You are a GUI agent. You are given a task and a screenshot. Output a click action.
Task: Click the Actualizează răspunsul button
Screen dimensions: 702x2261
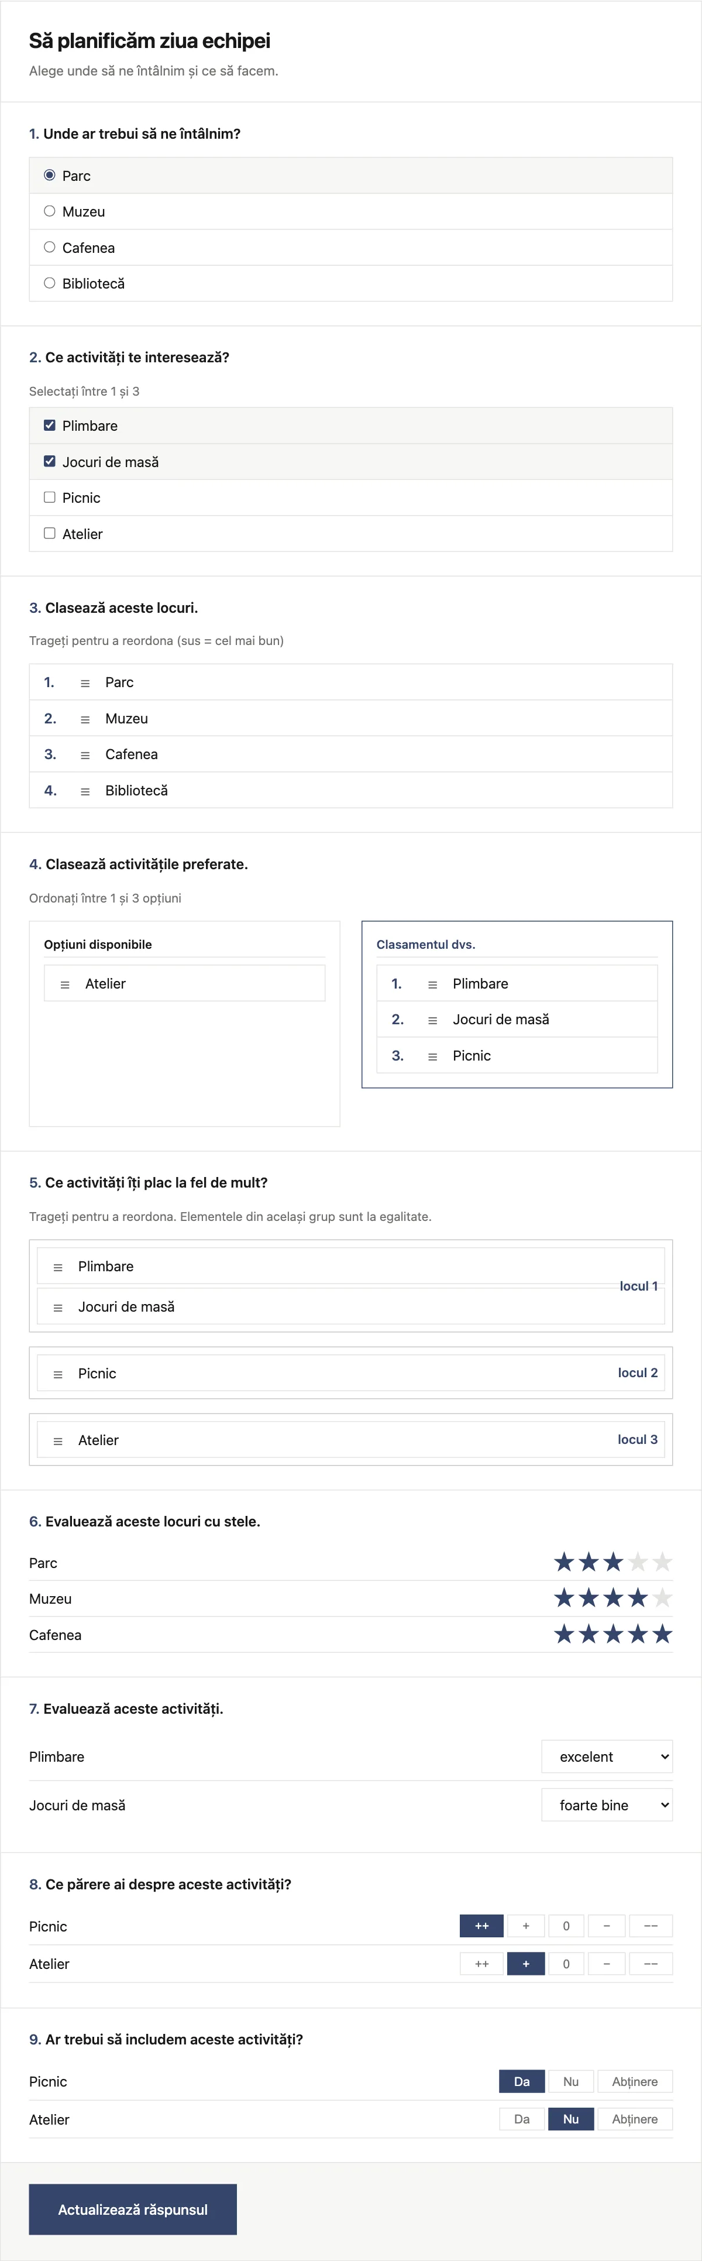(132, 2209)
